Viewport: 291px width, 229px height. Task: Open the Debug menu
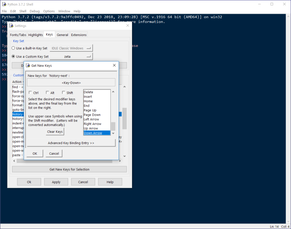pos(34,11)
